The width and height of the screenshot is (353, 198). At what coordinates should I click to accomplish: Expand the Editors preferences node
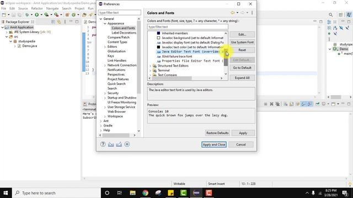click(x=105, y=47)
